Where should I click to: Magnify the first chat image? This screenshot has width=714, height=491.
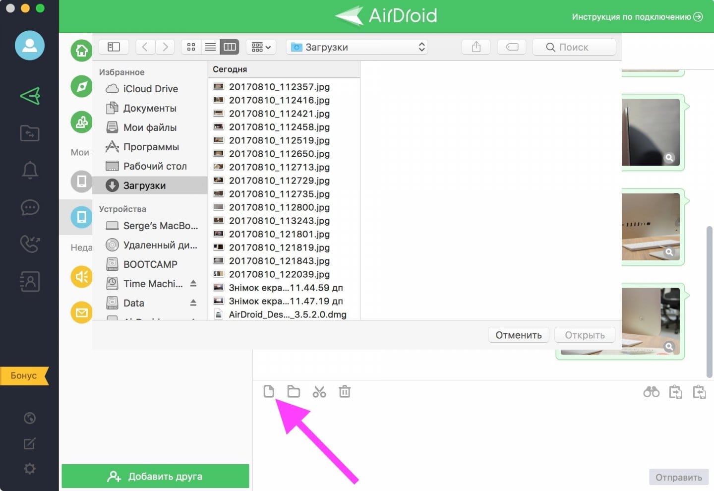(669, 158)
